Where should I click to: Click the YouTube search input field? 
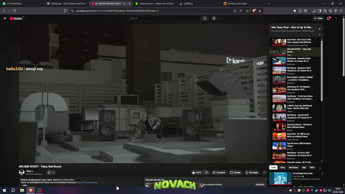coord(164,18)
